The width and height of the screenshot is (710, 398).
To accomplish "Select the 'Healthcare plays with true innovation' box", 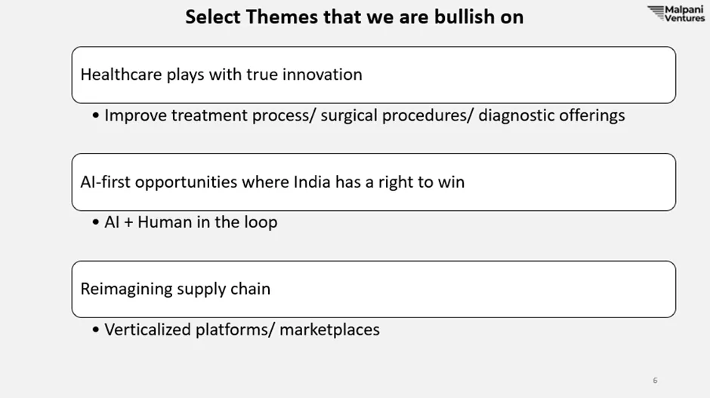I will tap(374, 75).
